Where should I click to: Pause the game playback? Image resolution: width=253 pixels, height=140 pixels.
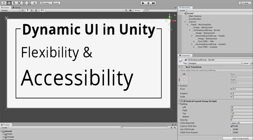coord(148,3)
